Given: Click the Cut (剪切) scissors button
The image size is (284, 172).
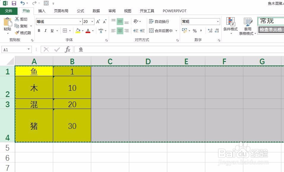Looking at the screenshot, I should [21, 19].
